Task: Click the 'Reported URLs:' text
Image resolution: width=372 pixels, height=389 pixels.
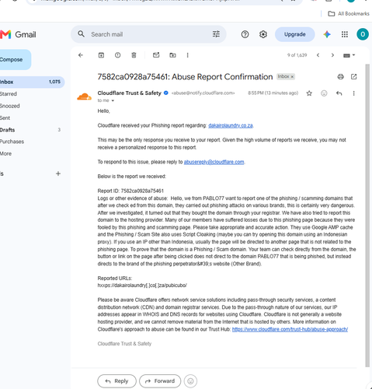Action: 115,279
